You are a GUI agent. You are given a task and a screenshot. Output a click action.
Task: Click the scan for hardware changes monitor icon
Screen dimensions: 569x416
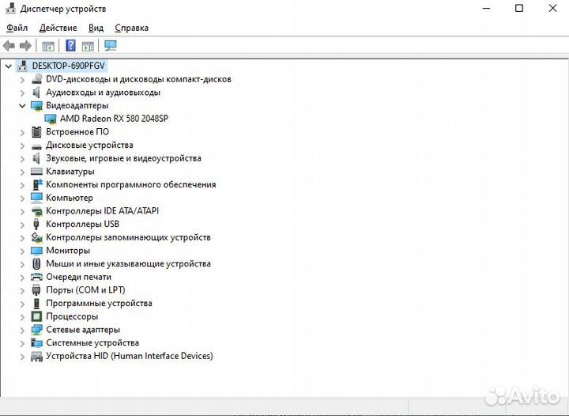(x=111, y=46)
